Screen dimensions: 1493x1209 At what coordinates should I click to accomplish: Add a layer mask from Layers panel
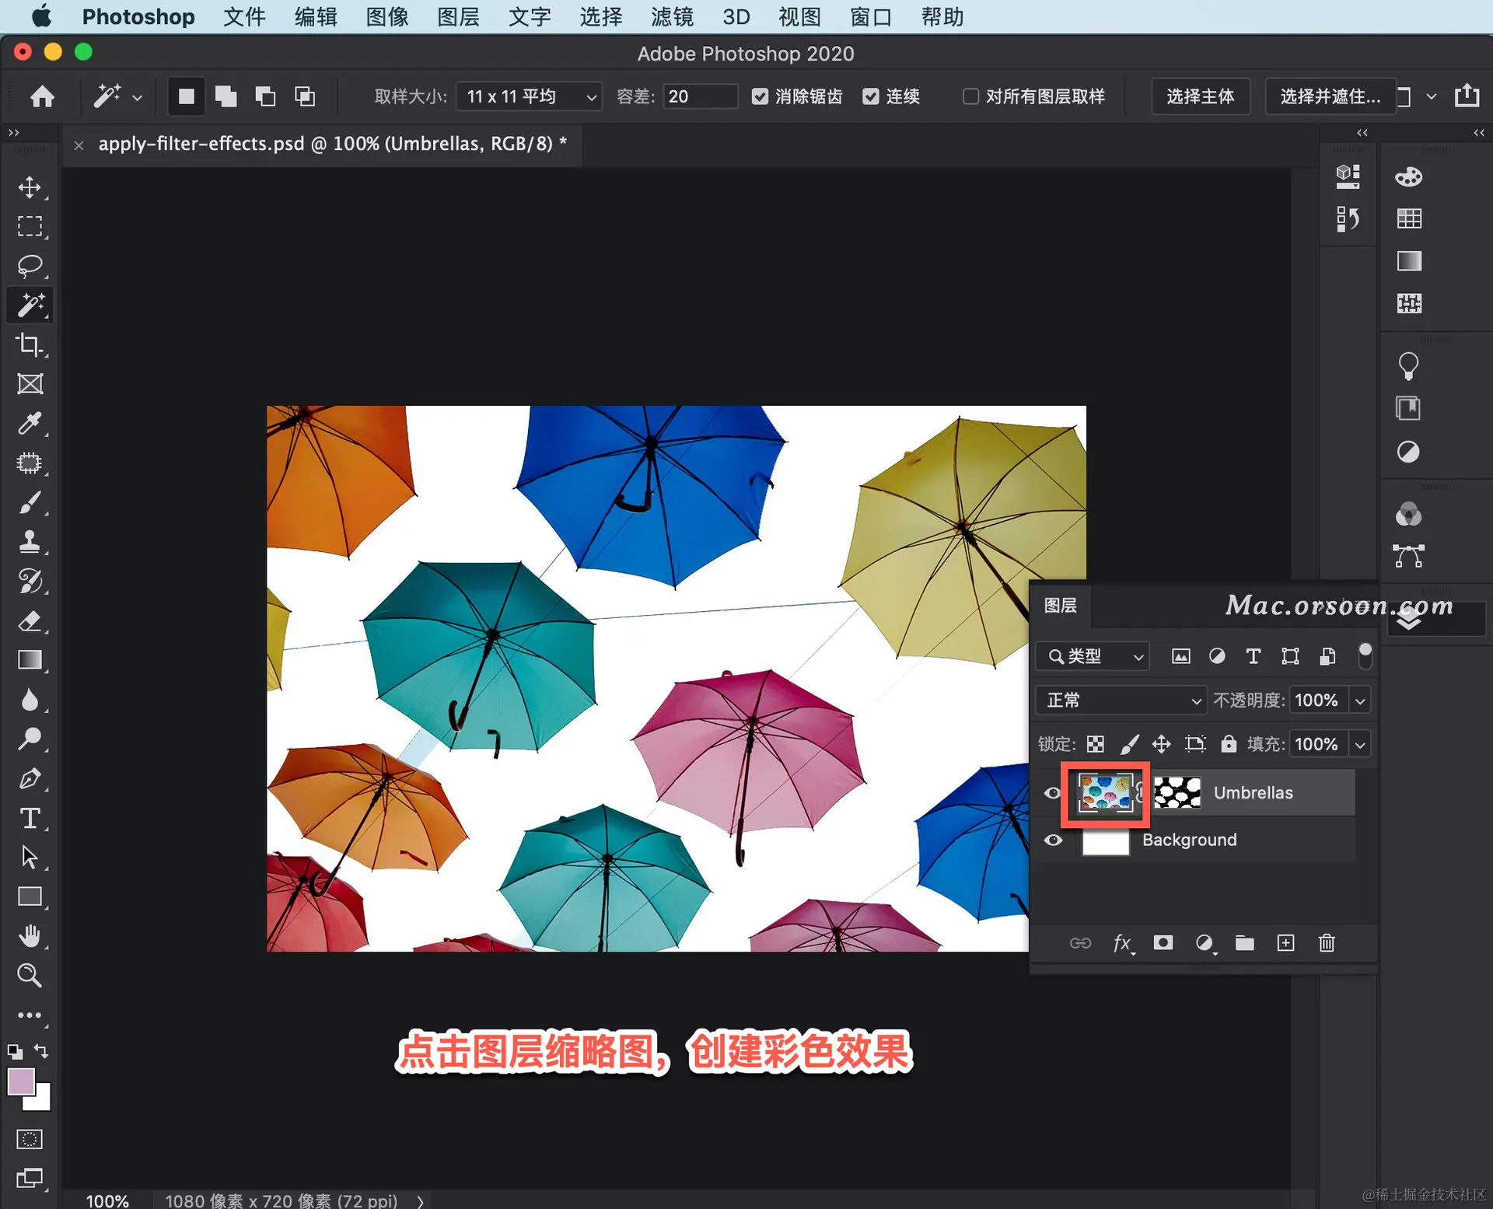point(1163,943)
